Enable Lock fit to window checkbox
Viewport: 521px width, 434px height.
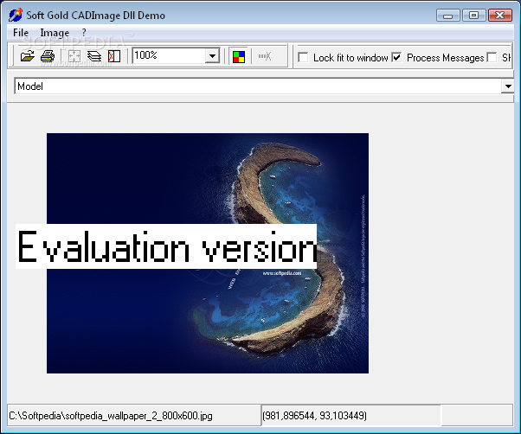pyautogui.click(x=303, y=57)
